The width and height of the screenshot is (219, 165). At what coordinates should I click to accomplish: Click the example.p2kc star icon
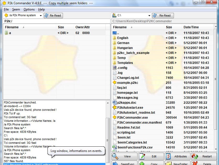tap(115, 82)
